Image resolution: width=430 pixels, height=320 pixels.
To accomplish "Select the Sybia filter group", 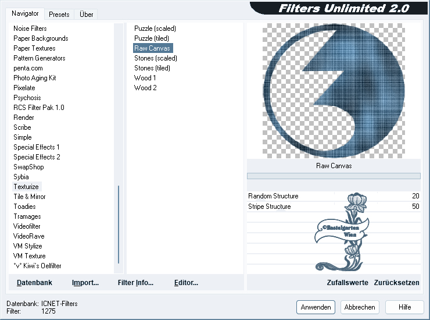I will (21, 177).
